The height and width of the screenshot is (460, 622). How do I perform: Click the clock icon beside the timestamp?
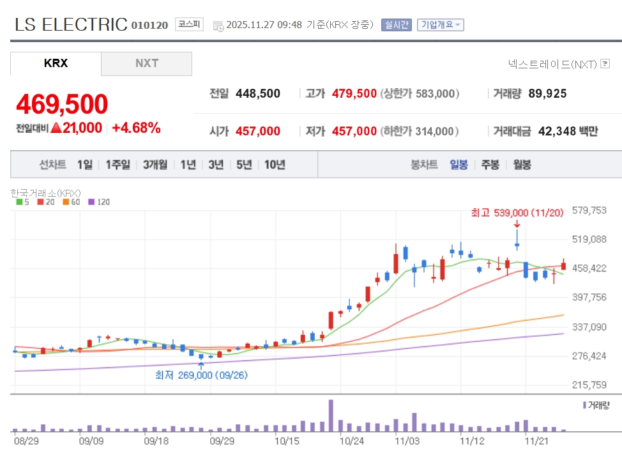pyautogui.click(x=218, y=26)
